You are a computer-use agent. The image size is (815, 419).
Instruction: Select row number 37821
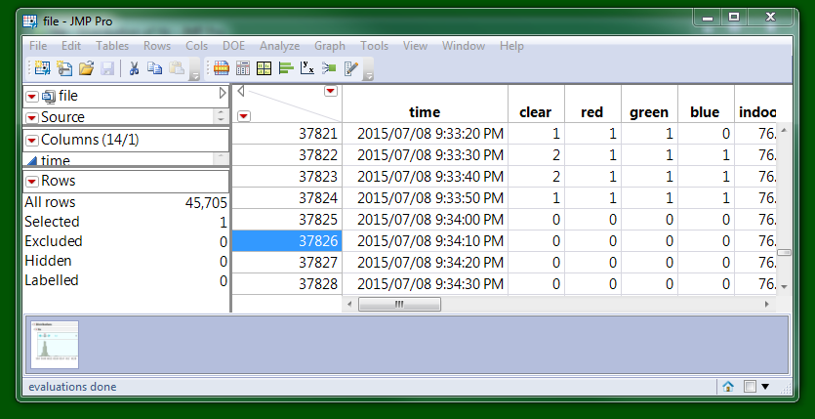click(287, 134)
